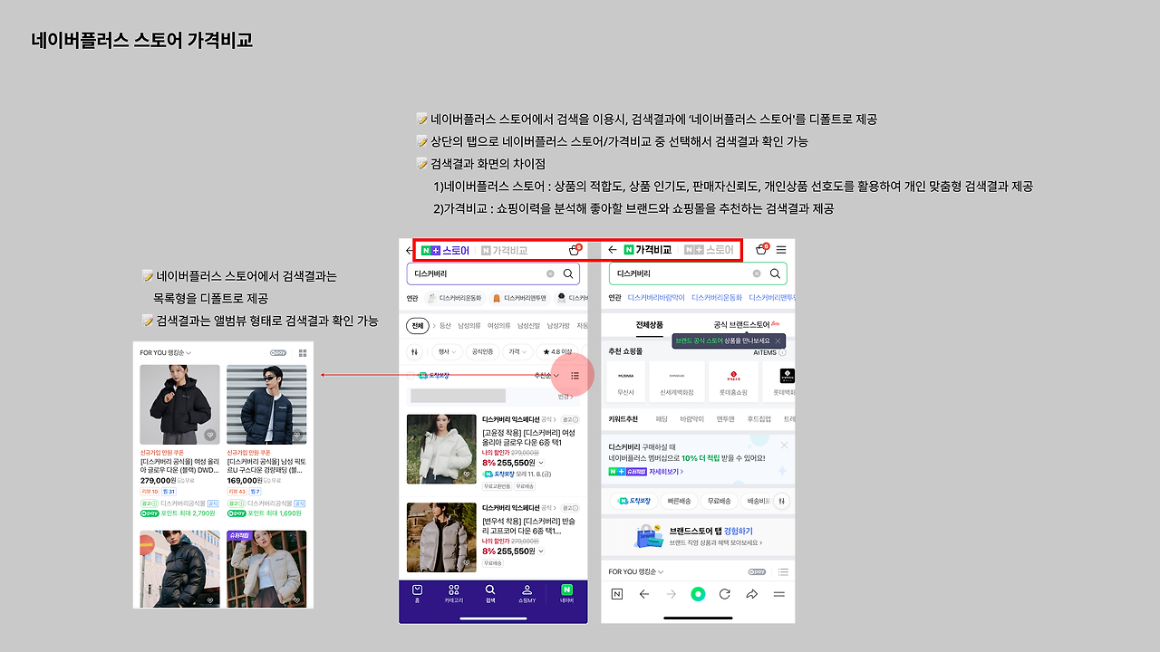Go back using the browser bar left arrow
Image resolution: width=1160 pixels, height=652 pixels.
(x=644, y=594)
